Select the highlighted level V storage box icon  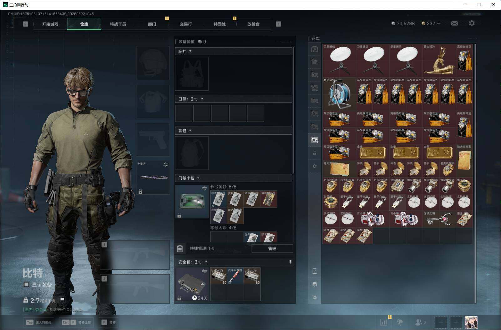click(315, 139)
